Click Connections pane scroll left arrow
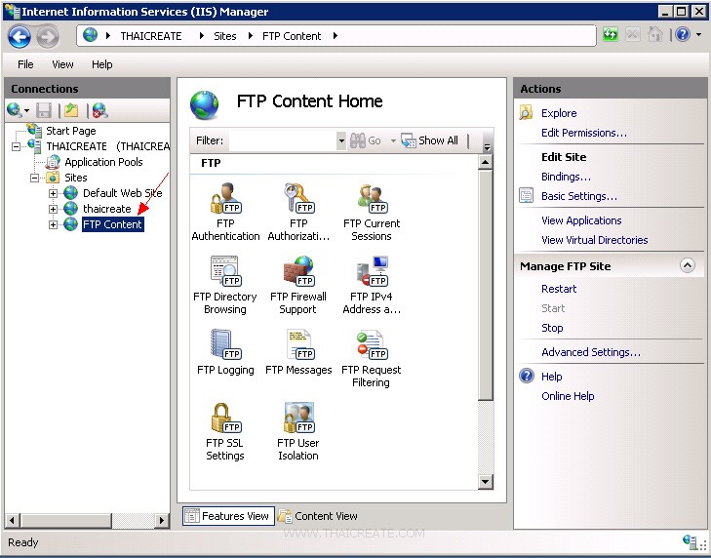Image resolution: width=711 pixels, height=558 pixels. coord(13,520)
